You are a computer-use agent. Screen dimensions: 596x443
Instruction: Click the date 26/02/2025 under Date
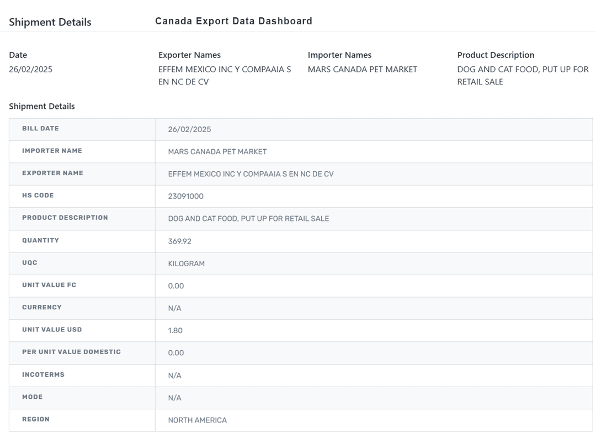tap(31, 70)
